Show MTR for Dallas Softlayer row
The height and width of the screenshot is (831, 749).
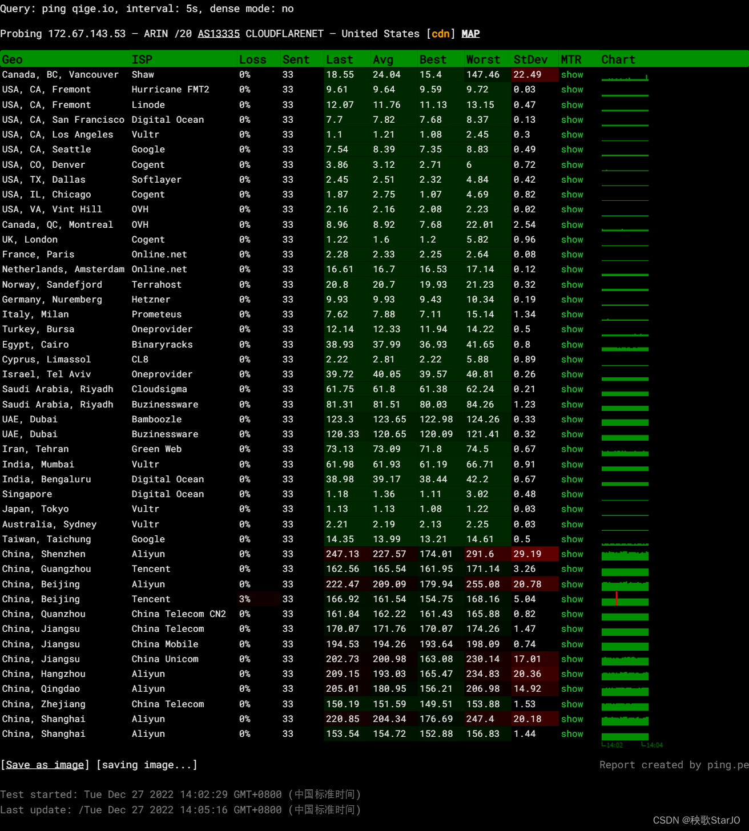coord(572,180)
